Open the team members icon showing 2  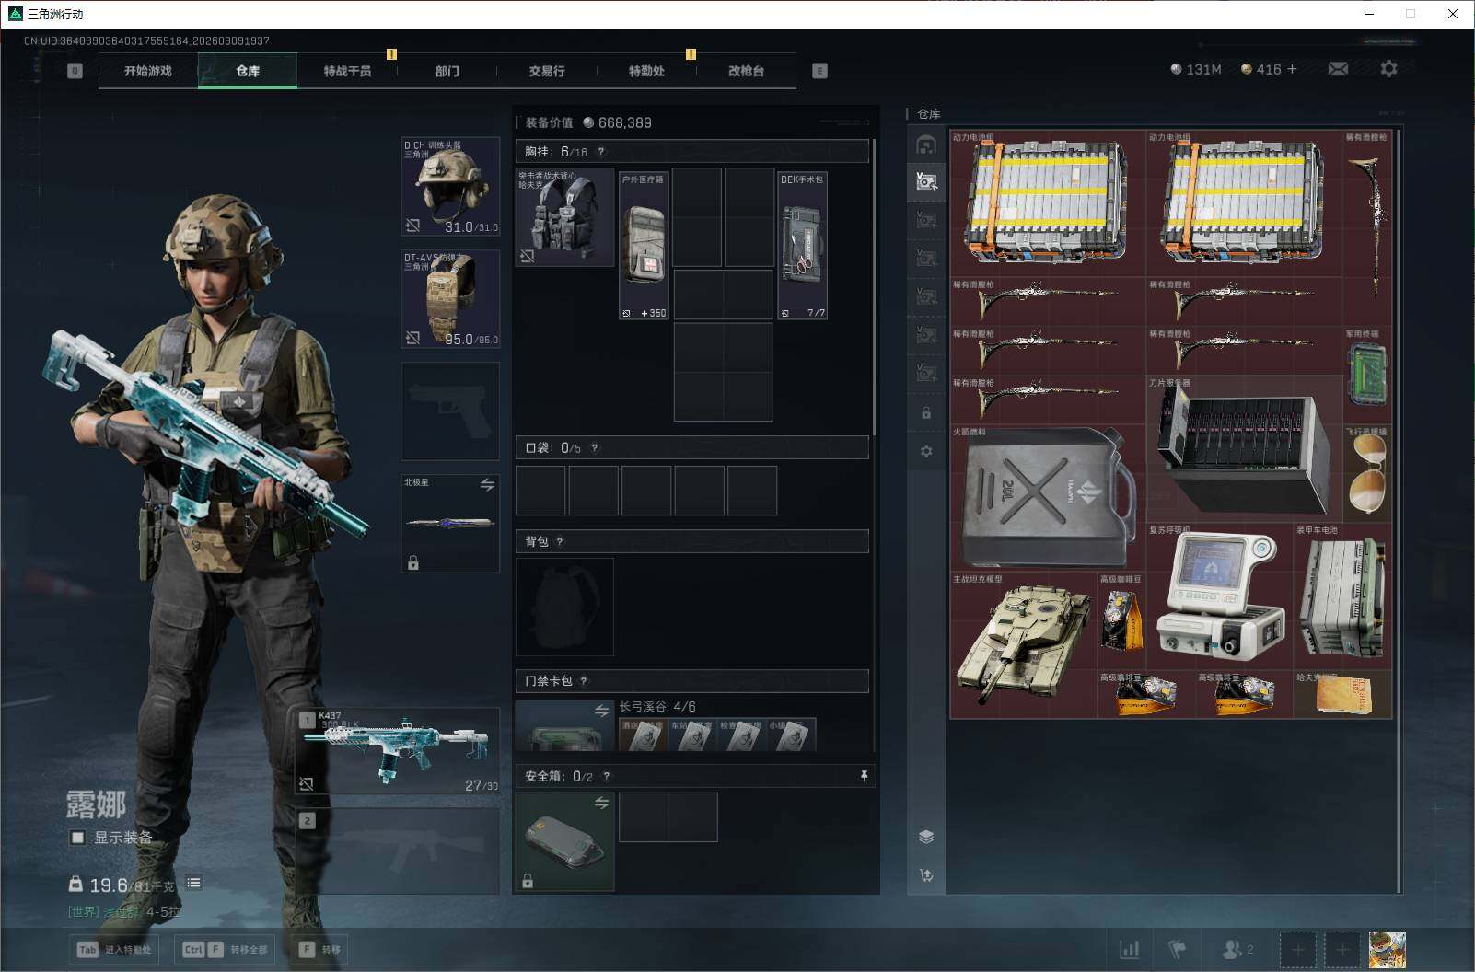tap(1237, 949)
